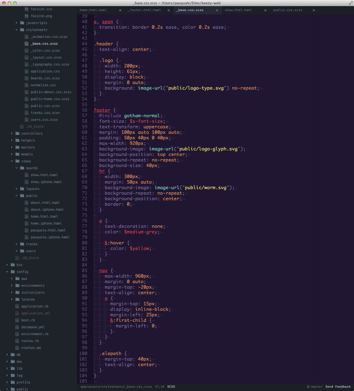Viewport: 354px width, 391px height.
Task: Click the folder icon beside doc
Action: pyautogui.click(x=13, y=362)
